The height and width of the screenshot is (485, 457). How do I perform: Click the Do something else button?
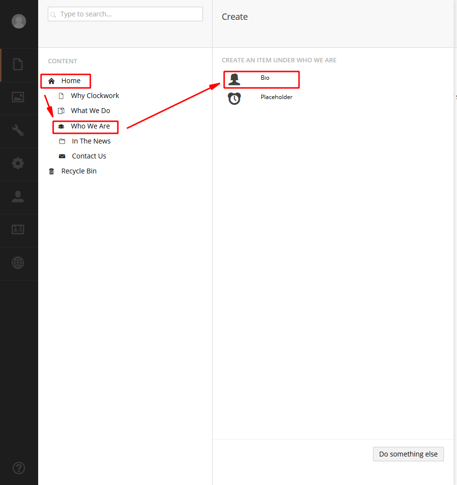pyautogui.click(x=408, y=454)
